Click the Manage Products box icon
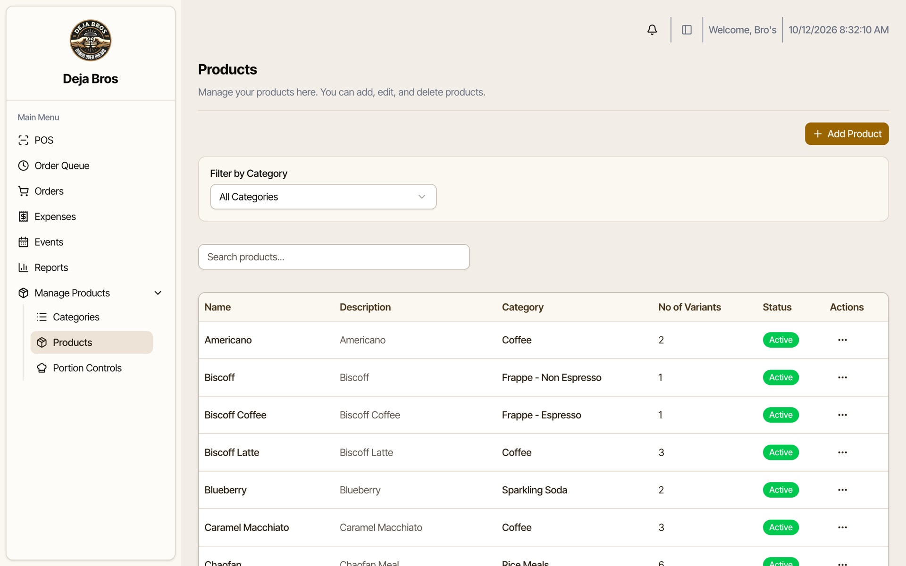 (x=23, y=293)
